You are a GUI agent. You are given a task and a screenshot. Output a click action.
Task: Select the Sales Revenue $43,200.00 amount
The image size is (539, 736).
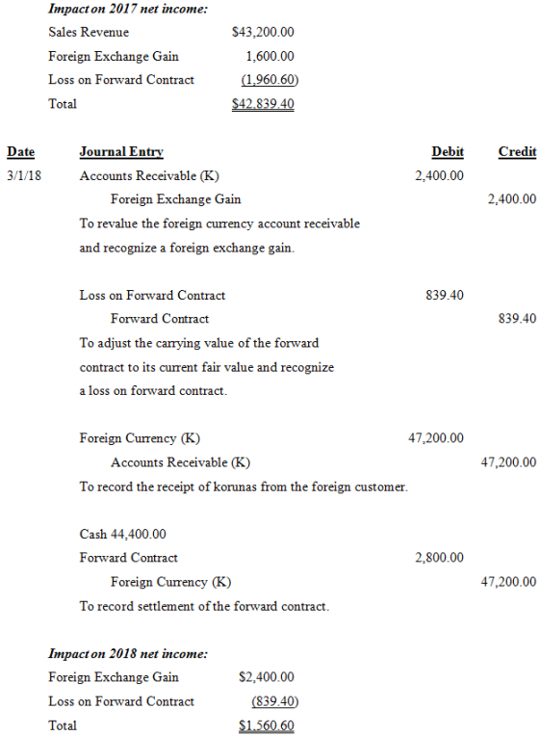[263, 32]
